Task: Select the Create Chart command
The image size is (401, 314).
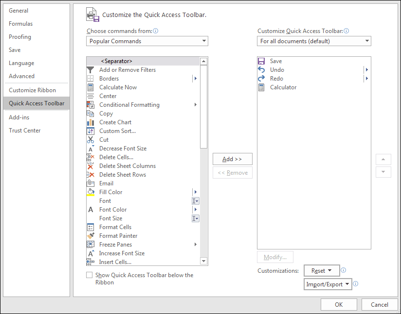Action: [115, 122]
